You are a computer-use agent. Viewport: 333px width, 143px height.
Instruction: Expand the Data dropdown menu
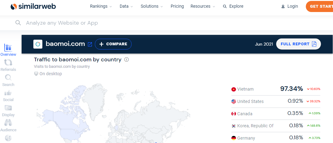tap(126, 6)
